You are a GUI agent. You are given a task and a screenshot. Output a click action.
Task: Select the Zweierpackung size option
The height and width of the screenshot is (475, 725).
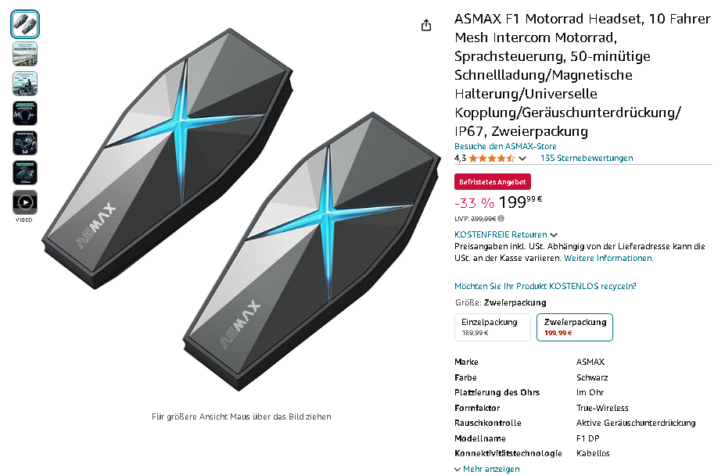[x=575, y=327]
